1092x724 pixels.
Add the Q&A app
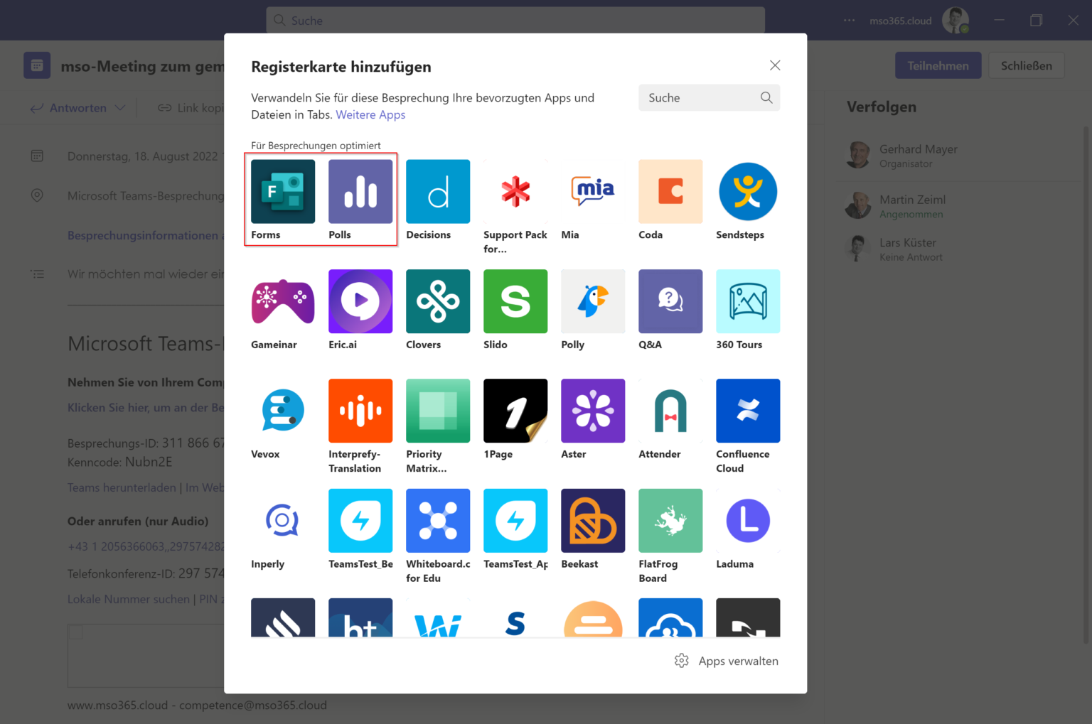670,301
